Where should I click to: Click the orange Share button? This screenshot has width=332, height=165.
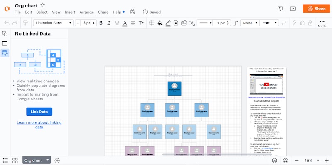(316, 9)
